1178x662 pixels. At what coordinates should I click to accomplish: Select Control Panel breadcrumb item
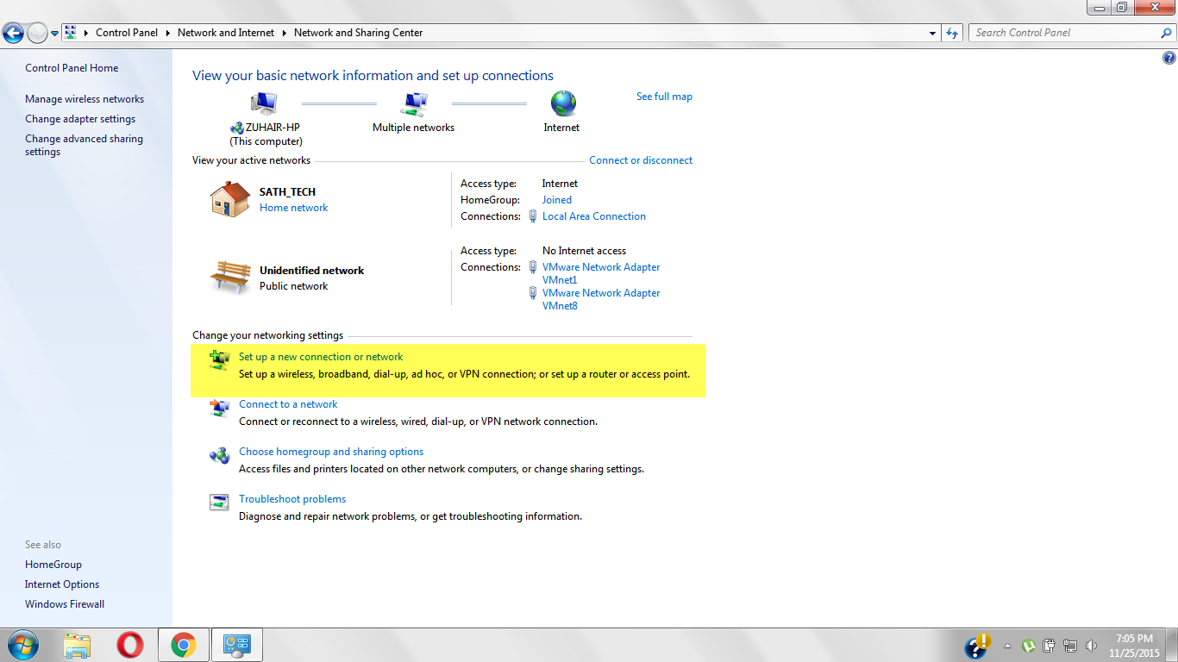pos(127,33)
